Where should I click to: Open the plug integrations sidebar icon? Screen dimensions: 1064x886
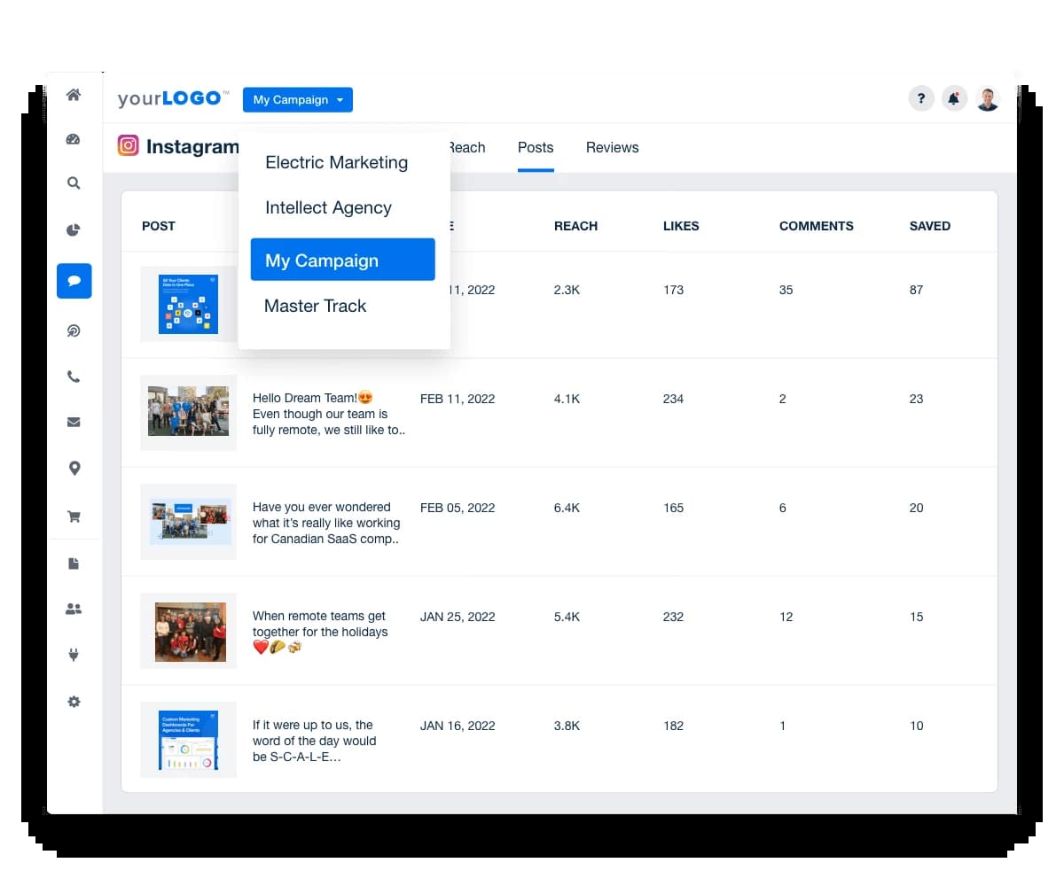(x=74, y=656)
